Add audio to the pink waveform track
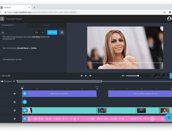Screen dimensions: 172x132 (x=25, y=119)
